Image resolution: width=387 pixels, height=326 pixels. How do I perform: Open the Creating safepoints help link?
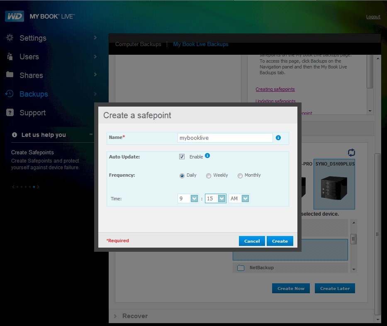pyautogui.click(x=275, y=89)
